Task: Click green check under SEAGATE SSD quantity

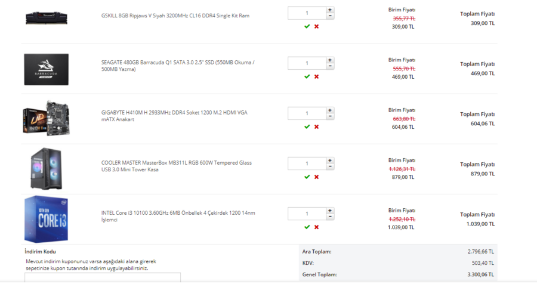Action: point(307,76)
